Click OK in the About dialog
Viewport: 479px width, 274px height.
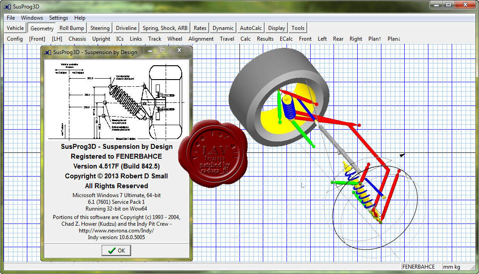[116, 250]
